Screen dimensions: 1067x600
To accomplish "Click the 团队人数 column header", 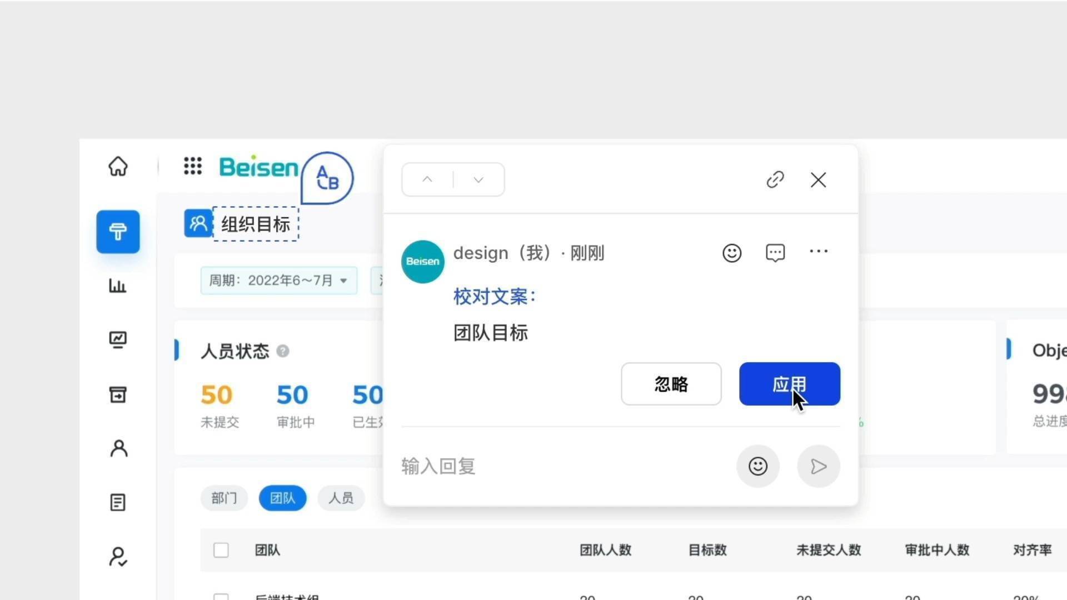I will (605, 550).
